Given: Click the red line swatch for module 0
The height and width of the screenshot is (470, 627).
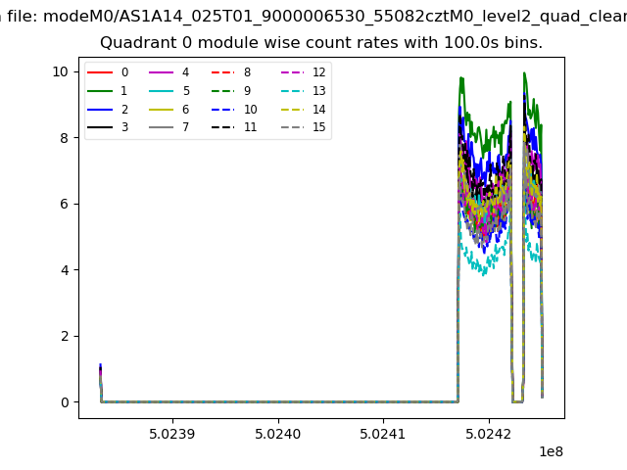Looking at the screenshot, I should click(x=100, y=72).
